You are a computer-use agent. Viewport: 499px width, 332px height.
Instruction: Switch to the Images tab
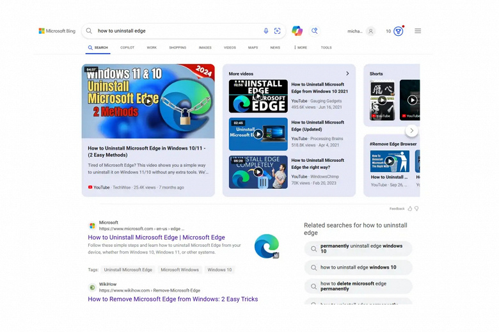(x=205, y=47)
